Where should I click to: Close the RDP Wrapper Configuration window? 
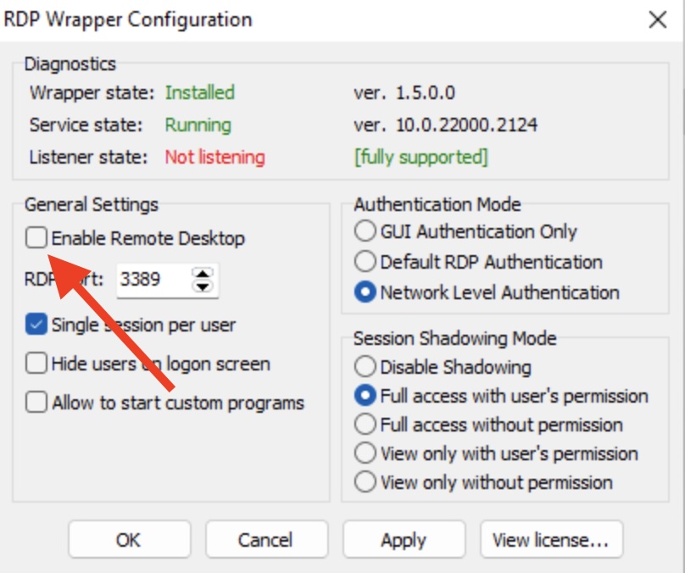pyautogui.click(x=658, y=20)
